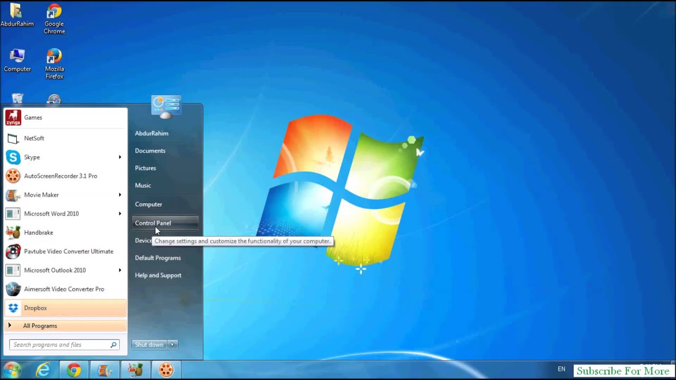Click the search magnifier icon
The width and height of the screenshot is (676, 380).
[113, 345]
